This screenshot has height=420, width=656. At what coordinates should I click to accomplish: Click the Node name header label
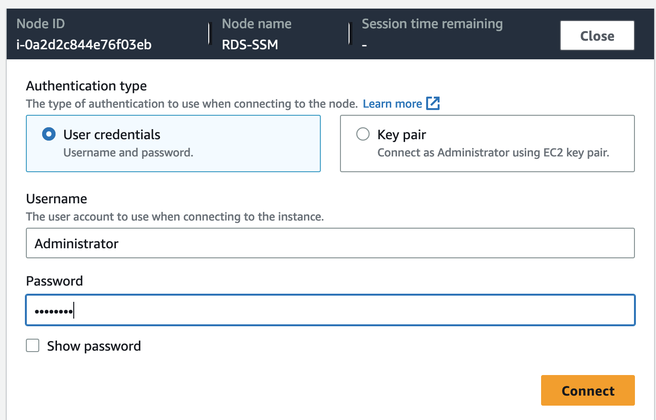[x=257, y=24]
